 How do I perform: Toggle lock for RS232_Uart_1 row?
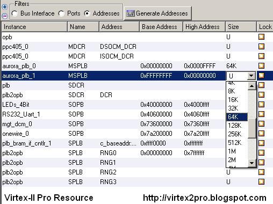(x=261, y=114)
